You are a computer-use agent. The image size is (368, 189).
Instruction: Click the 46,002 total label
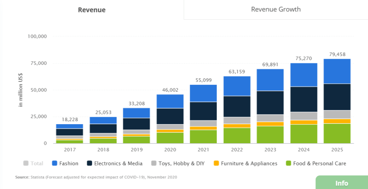[x=170, y=90]
